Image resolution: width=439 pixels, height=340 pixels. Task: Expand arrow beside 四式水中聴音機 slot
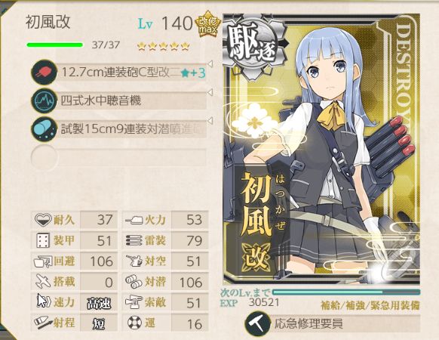(x=210, y=92)
